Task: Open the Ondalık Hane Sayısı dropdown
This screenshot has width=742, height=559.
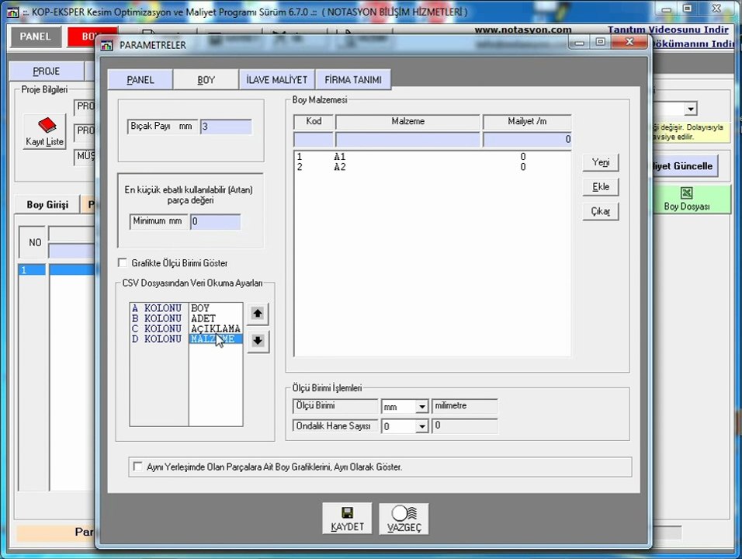Action: 421,426
